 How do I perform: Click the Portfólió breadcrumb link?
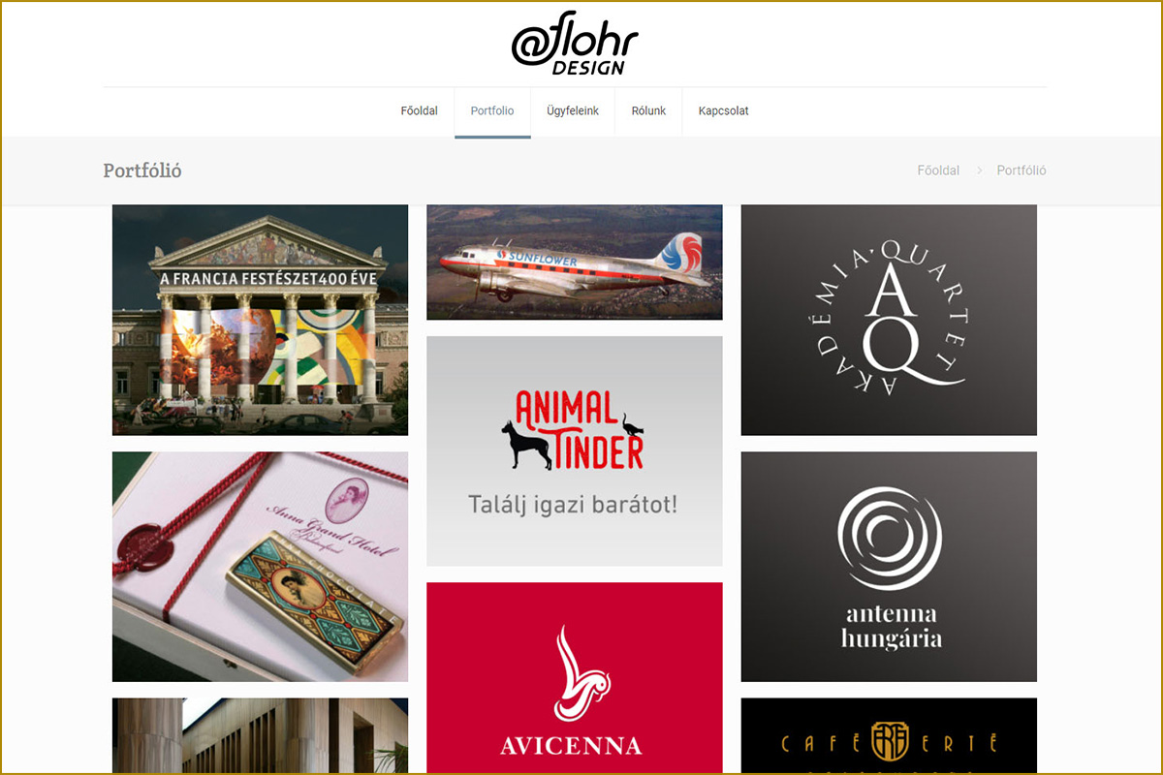tap(1022, 170)
